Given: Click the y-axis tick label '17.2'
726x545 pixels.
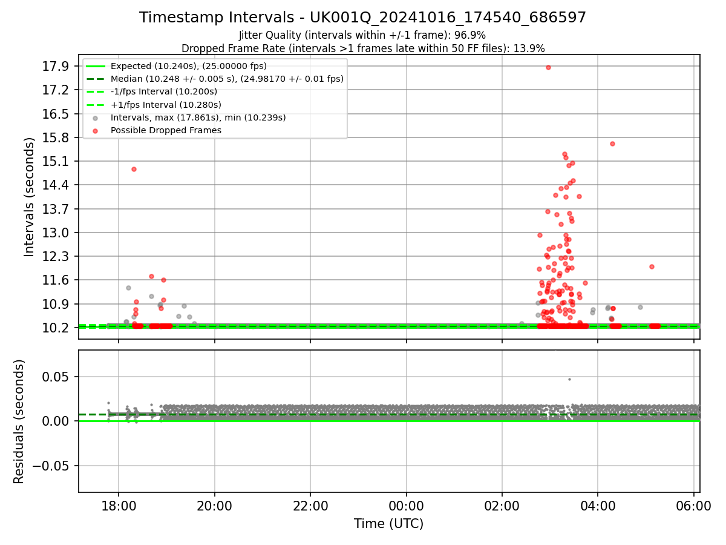Looking at the screenshot, I should [x=56, y=90].
